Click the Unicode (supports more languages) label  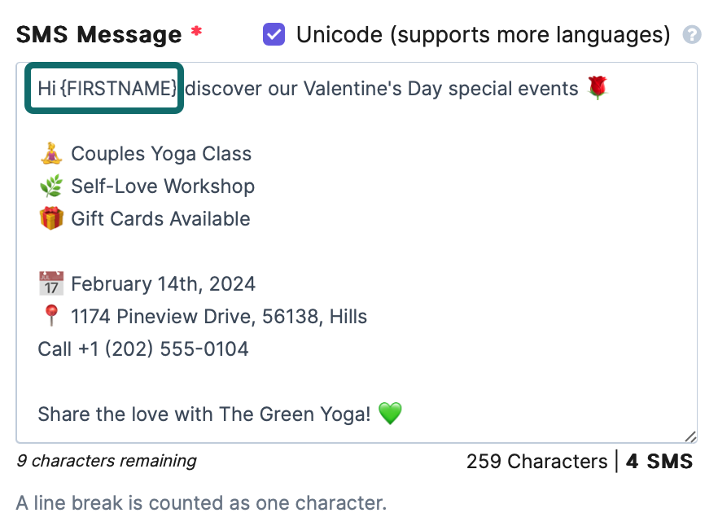click(483, 34)
